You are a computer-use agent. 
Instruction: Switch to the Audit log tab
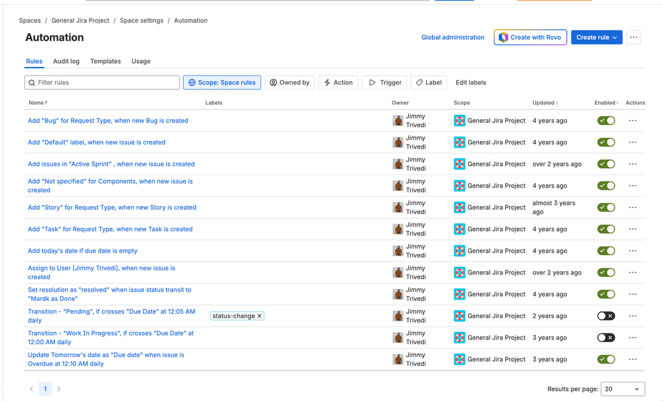click(66, 61)
